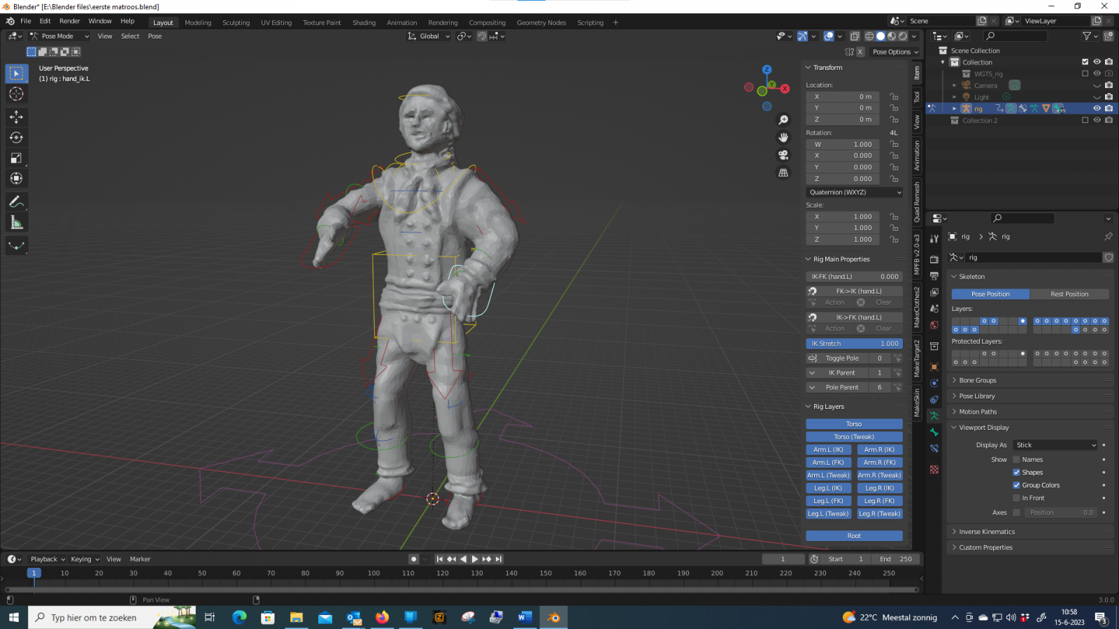Click Toggle Pole button
Screen dimensions: 1119x629
click(x=842, y=359)
